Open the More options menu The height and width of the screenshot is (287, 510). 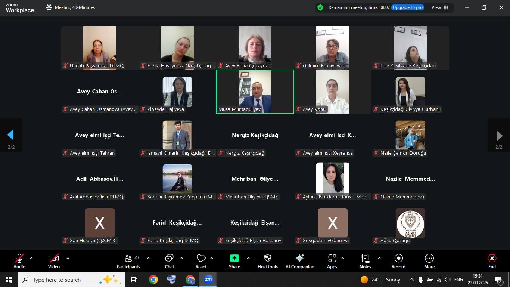[x=429, y=261]
